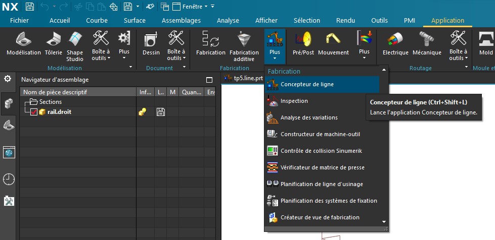Switch to the Rendu tab
Viewport: 495px width, 240px height.
point(345,21)
